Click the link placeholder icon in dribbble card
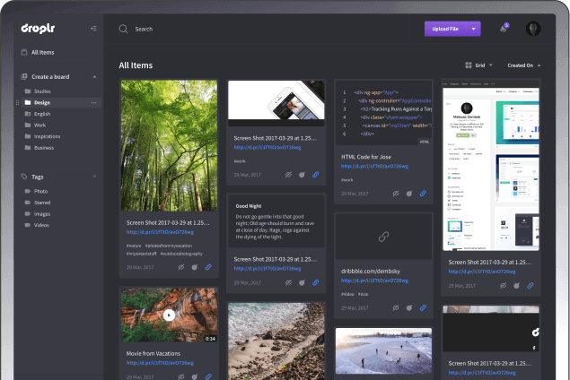The width and height of the screenshot is (570, 380). 383,237
